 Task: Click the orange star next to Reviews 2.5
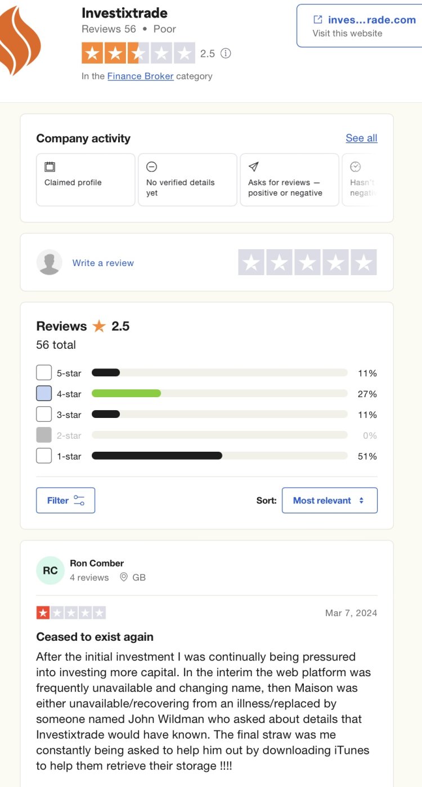click(x=99, y=326)
